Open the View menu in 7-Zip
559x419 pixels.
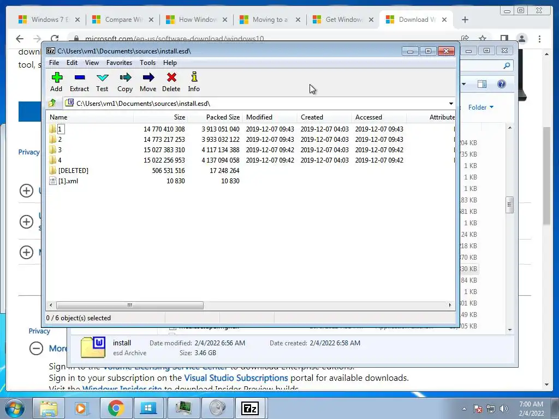[92, 63]
